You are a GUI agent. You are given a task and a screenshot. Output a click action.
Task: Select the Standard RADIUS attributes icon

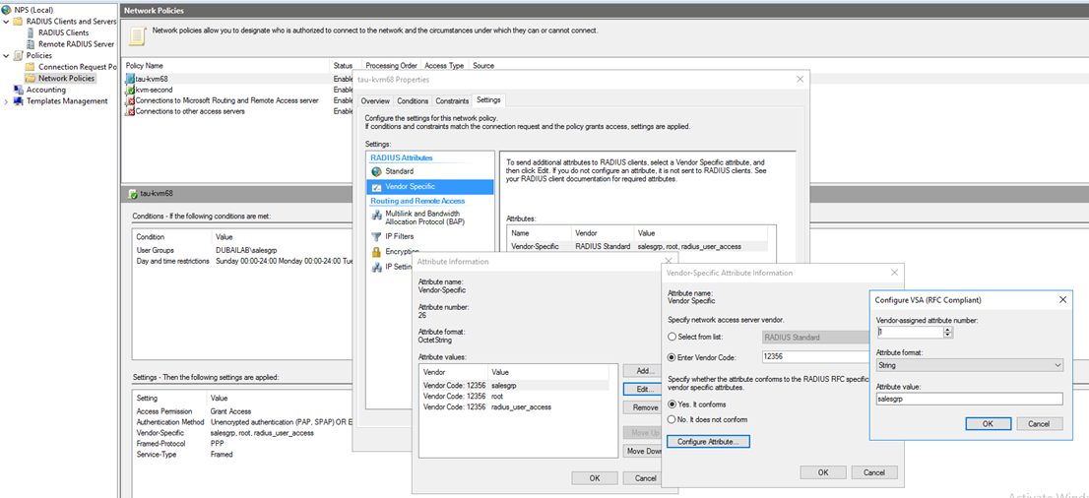(376, 171)
